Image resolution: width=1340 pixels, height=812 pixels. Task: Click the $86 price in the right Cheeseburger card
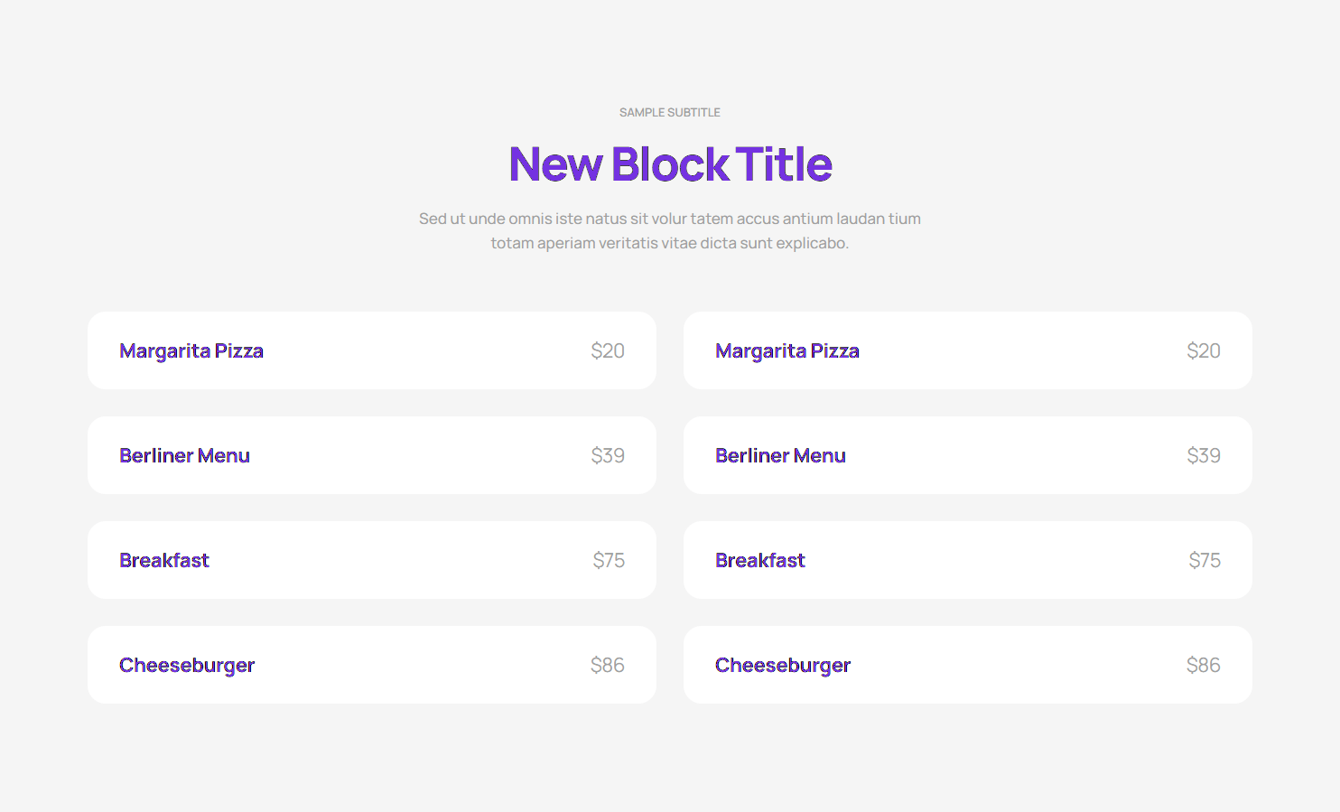point(1205,665)
